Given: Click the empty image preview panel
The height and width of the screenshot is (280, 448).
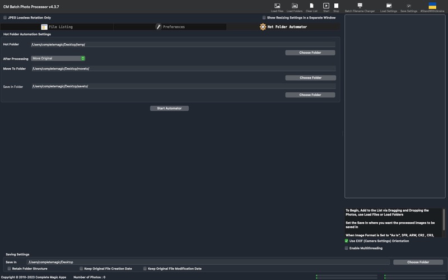Looking at the screenshot, I should click(395, 106).
